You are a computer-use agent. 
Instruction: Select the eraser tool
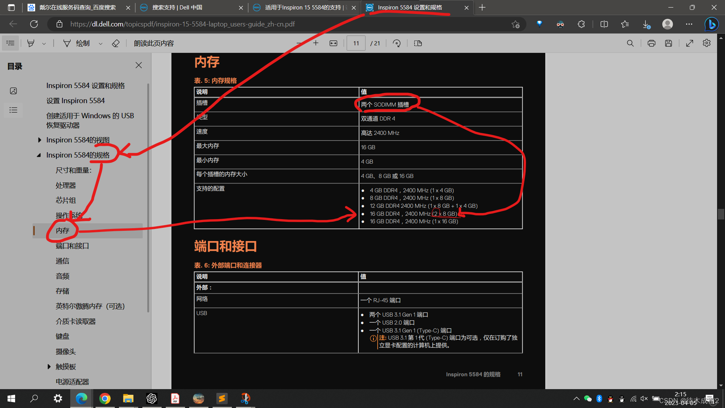point(116,43)
